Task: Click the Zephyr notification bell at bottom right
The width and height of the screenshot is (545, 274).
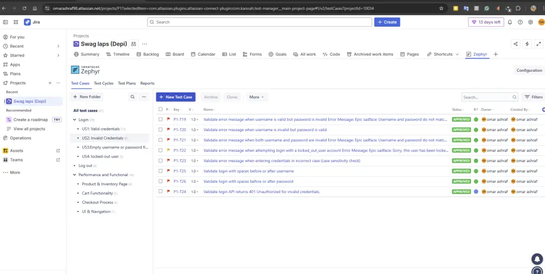Action: [x=537, y=259]
